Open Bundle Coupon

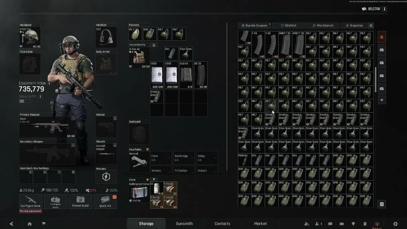click(254, 25)
